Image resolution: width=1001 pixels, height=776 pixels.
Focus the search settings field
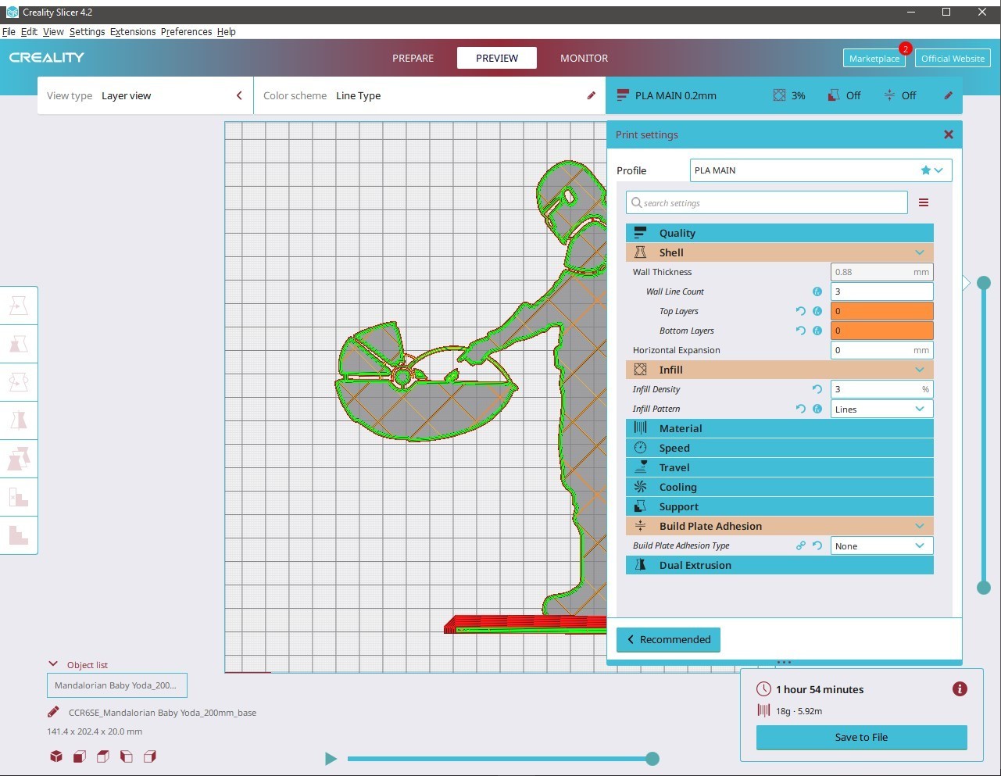pyautogui.click(x=767, y=202)
